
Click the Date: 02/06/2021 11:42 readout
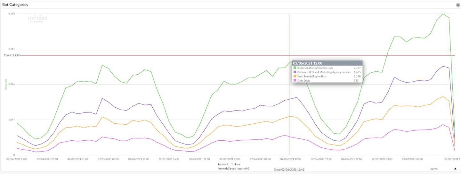coord(289,170)
